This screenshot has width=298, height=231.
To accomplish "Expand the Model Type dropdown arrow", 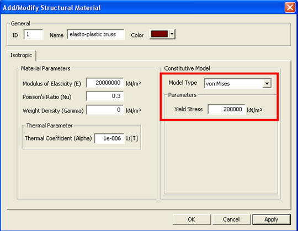I will tap(267, 83).
